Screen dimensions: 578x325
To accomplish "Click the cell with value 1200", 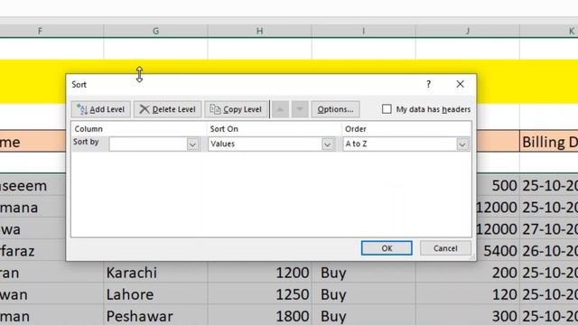I will (x=259, y=273).
